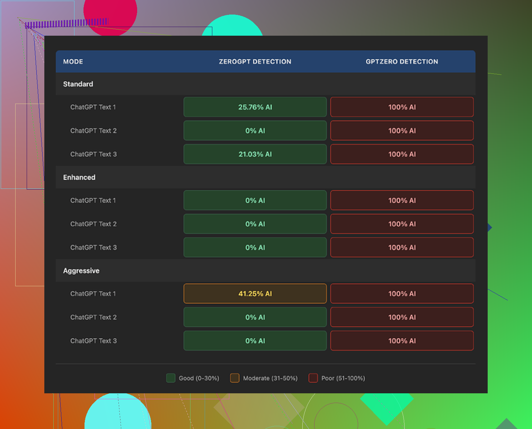Select the Standard section row

click(x=78, y=84)
